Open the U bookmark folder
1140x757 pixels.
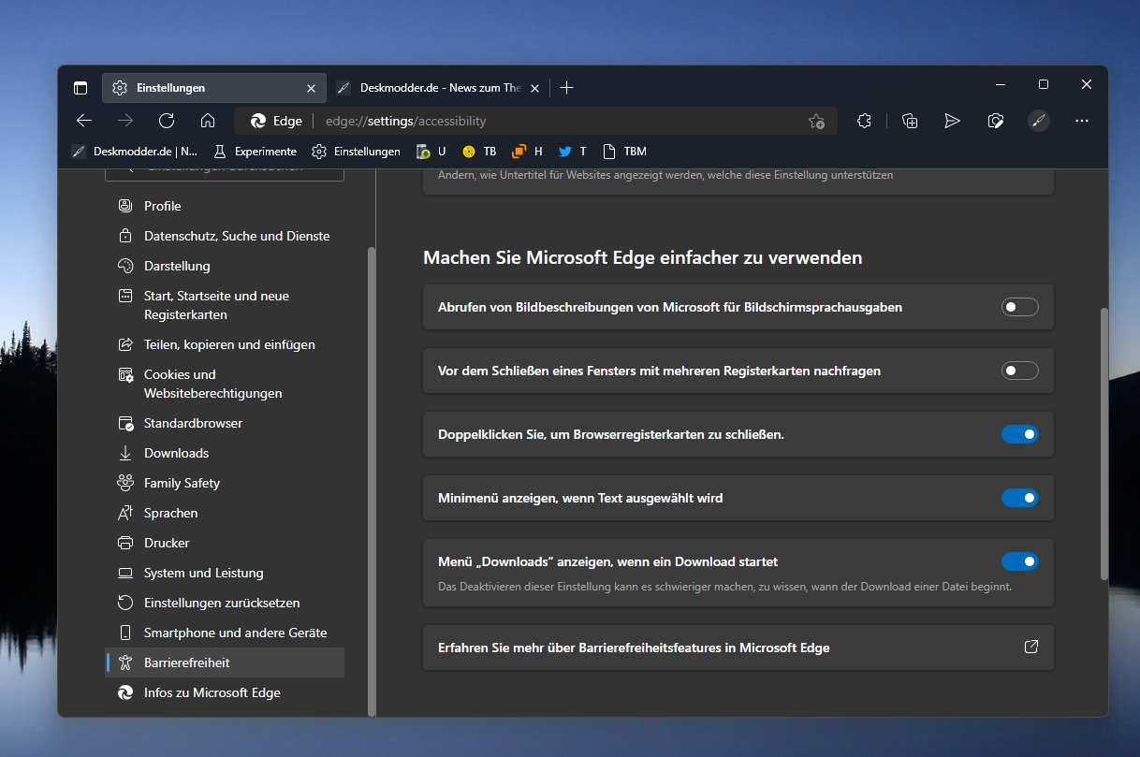(x=431, y=151)
